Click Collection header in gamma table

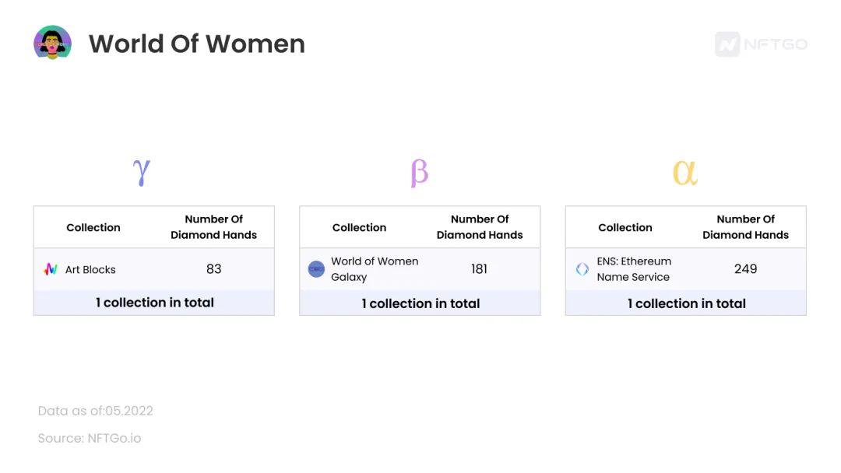click(x=93, y=228)
